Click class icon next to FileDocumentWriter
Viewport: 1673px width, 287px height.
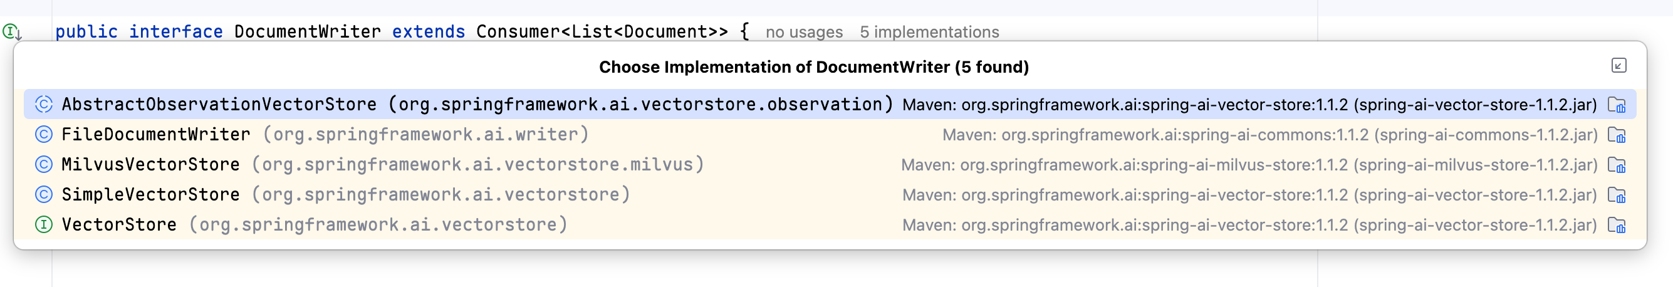[x=43, y=134]
